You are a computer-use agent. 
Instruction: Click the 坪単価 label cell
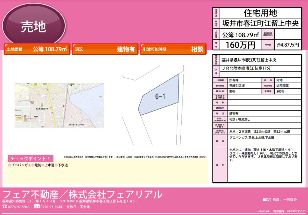(268, 45)
